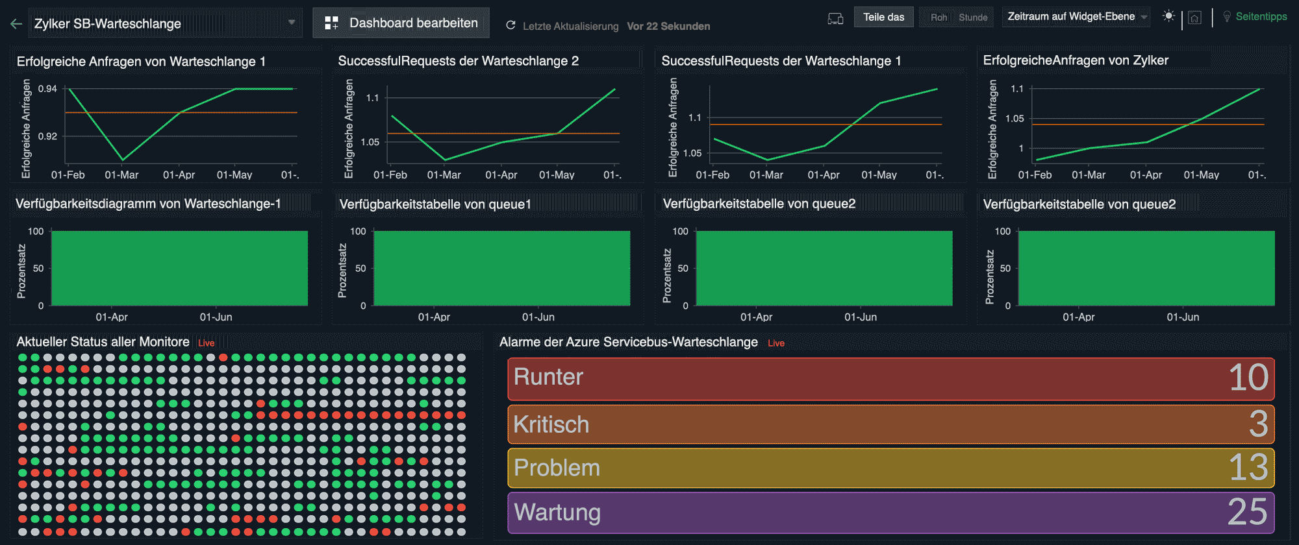
Task: Click the green back arrow
Action: [x=16, y=24]
